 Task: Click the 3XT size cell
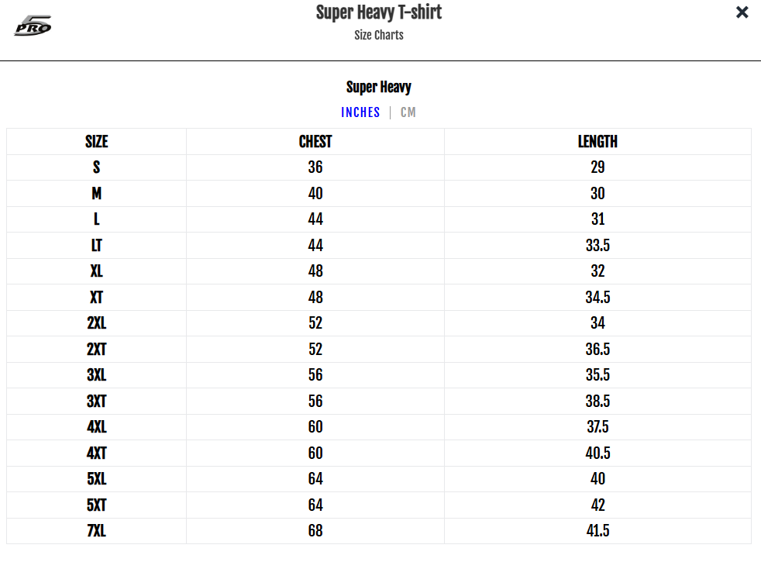click(97, 401)
